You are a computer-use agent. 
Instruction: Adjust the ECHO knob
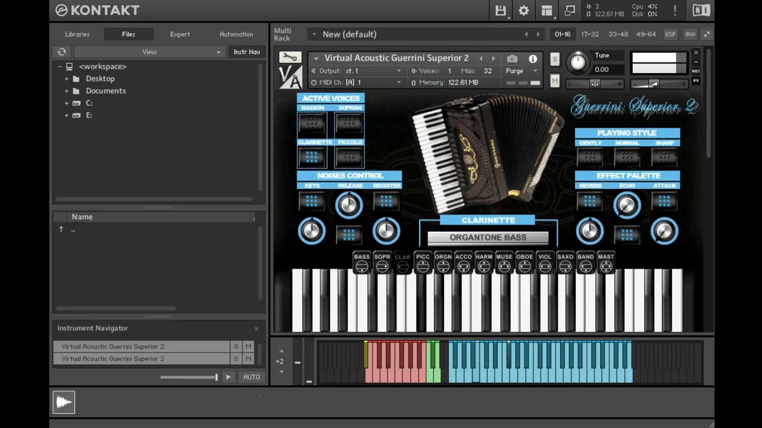pos(626,205)
